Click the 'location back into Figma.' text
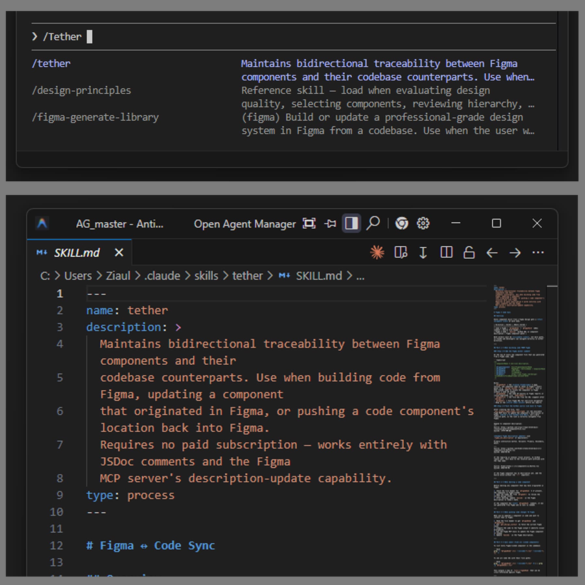The image size is (585, 585). 185,428
